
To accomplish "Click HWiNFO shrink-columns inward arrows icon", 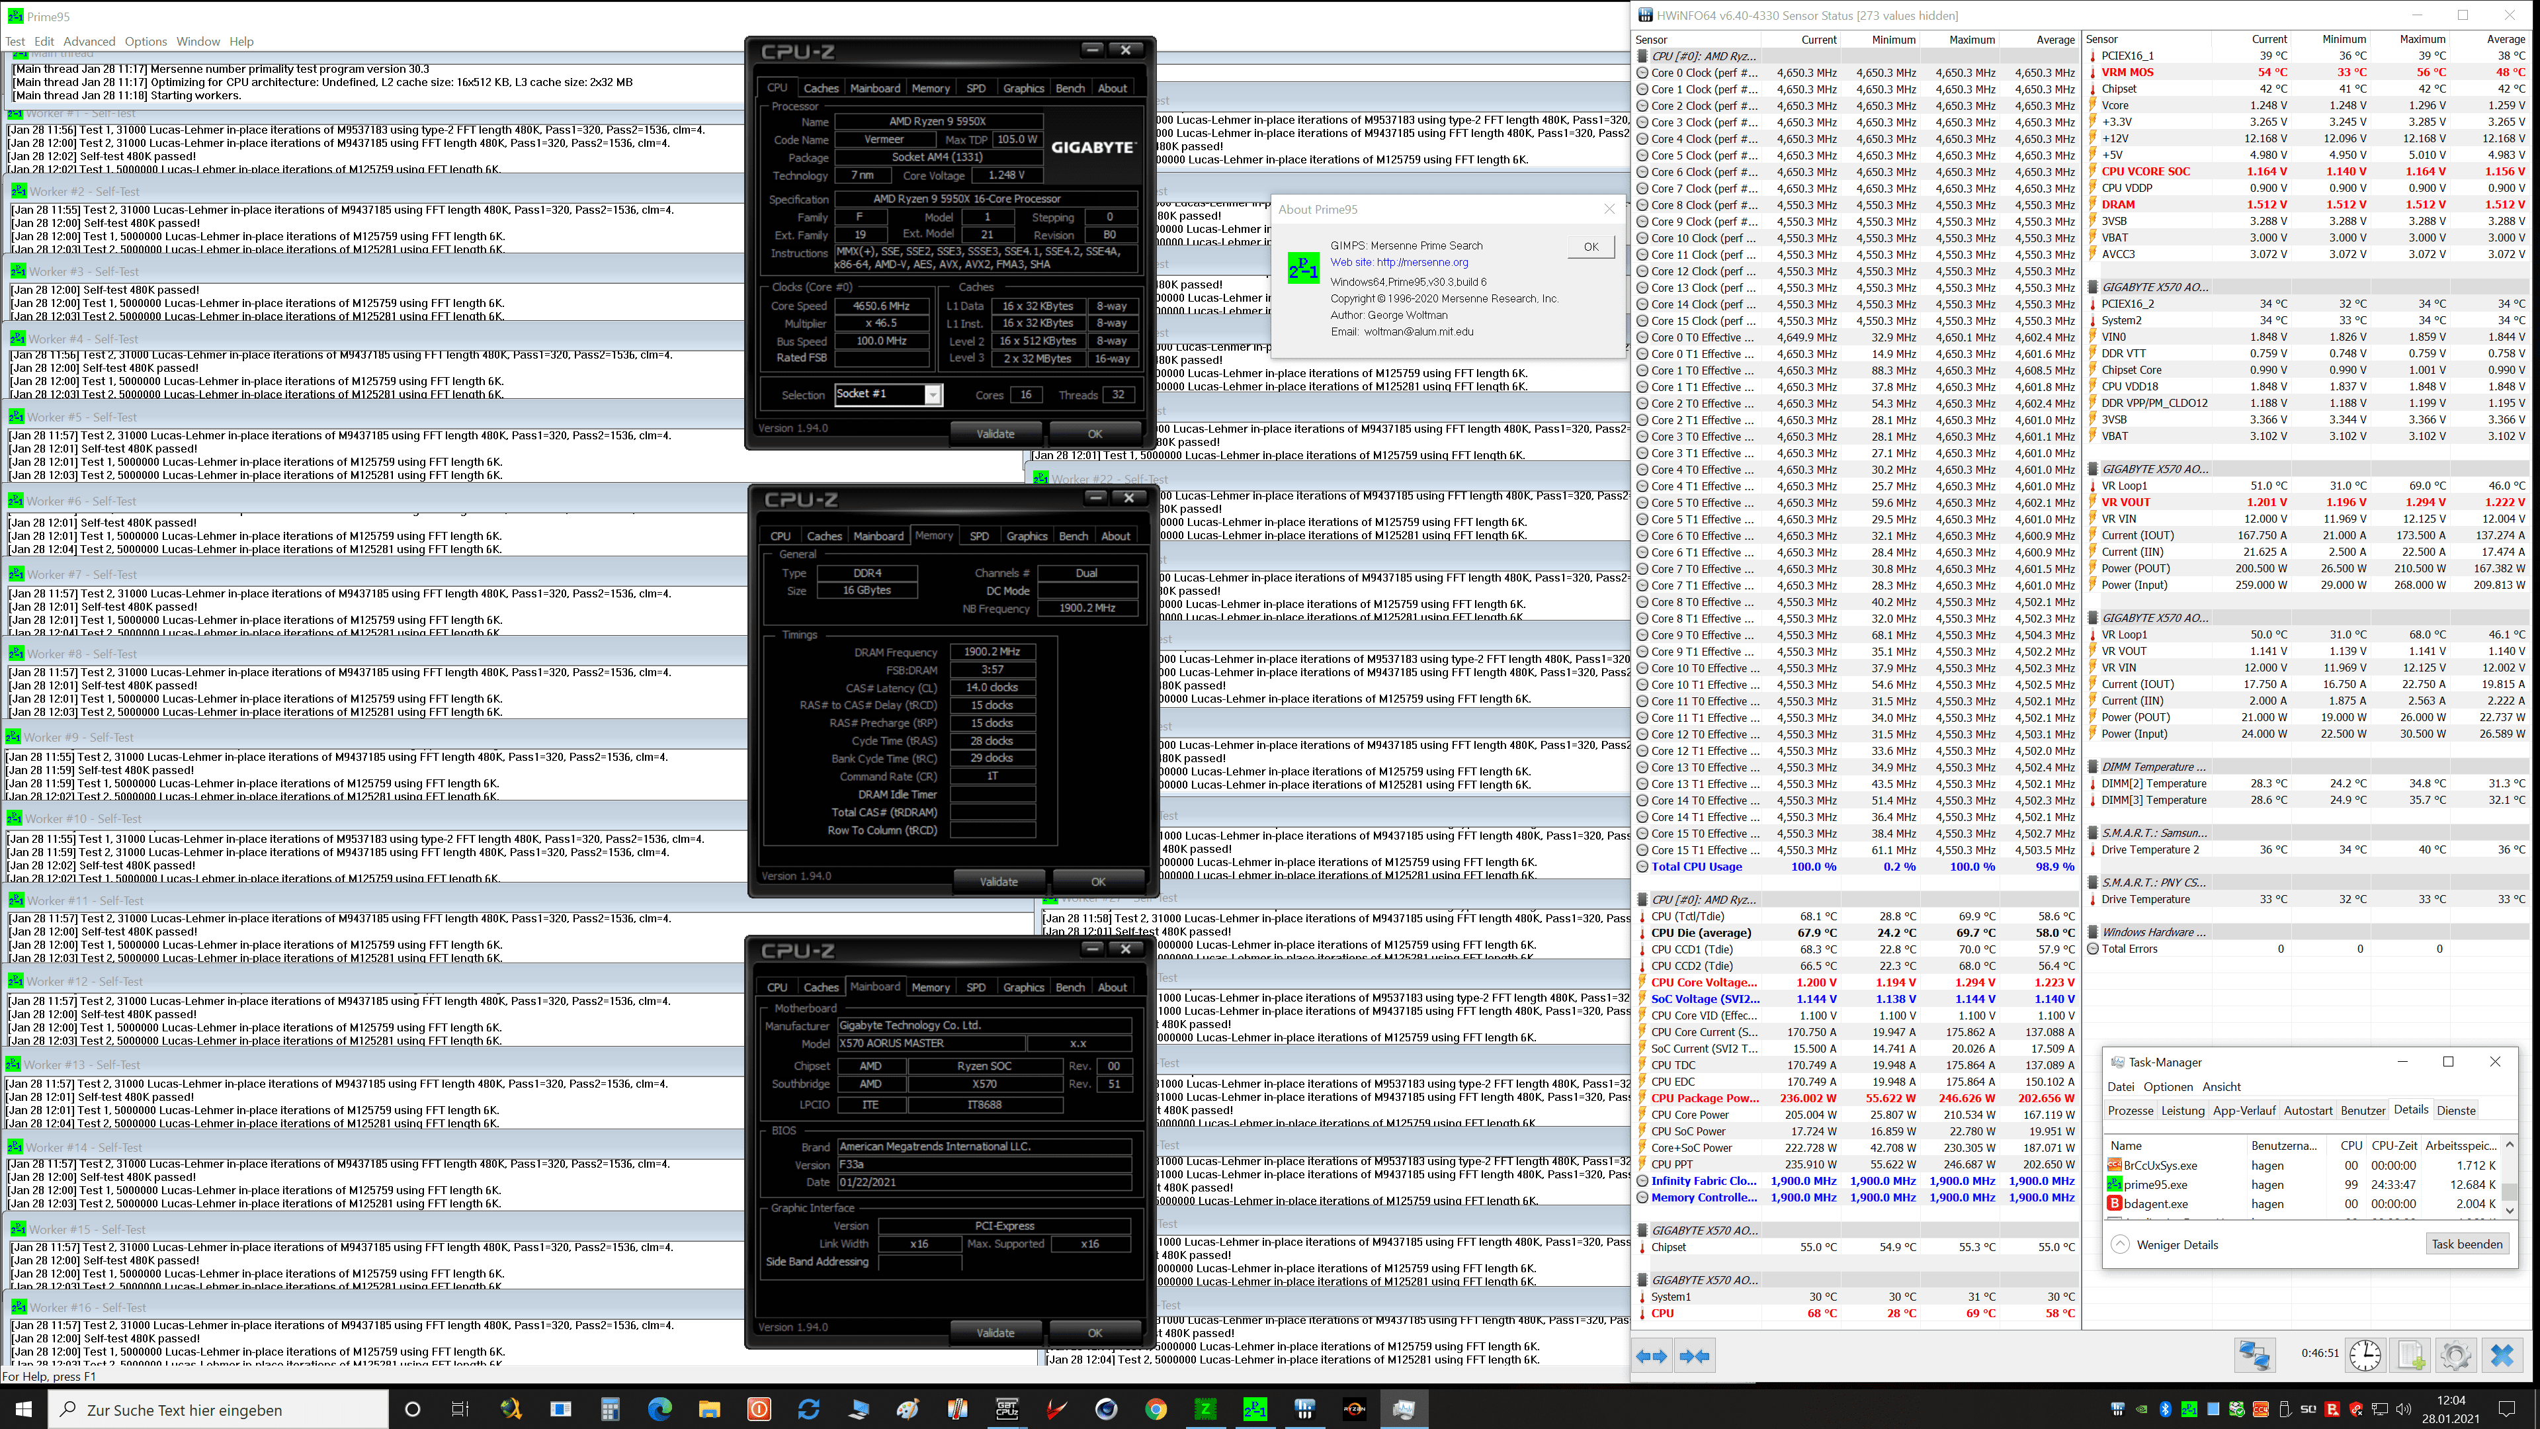I will 1694,1356.
